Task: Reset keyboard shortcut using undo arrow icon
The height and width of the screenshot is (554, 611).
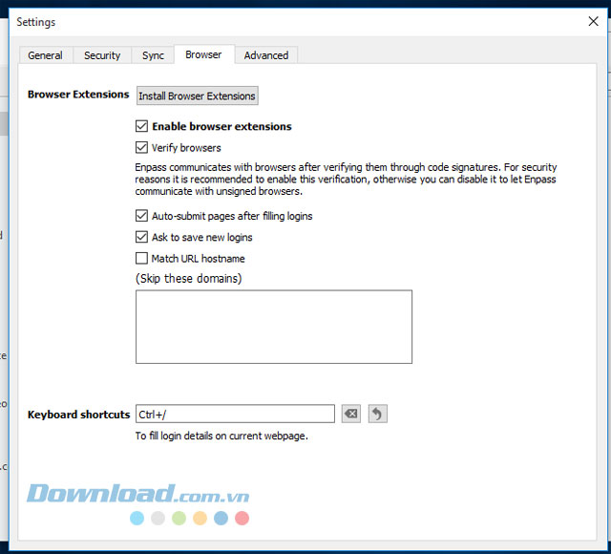Action: (x=377, y=414)
